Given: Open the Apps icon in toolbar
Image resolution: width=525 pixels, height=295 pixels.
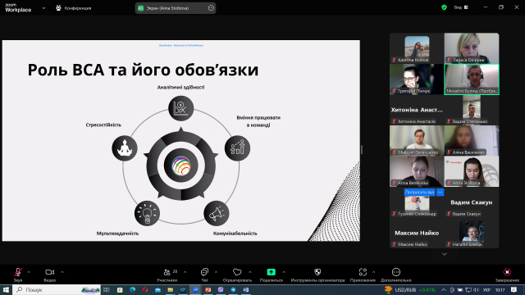Looking at the screenshot, I should (x=363, y=272).
